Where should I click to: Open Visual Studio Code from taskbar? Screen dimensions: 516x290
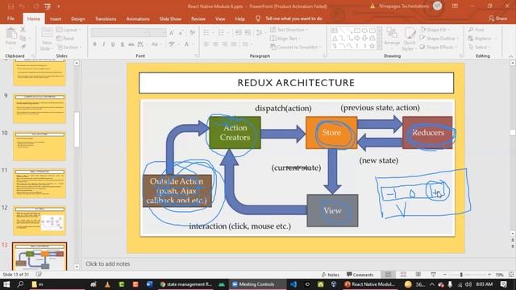point(293,284)
